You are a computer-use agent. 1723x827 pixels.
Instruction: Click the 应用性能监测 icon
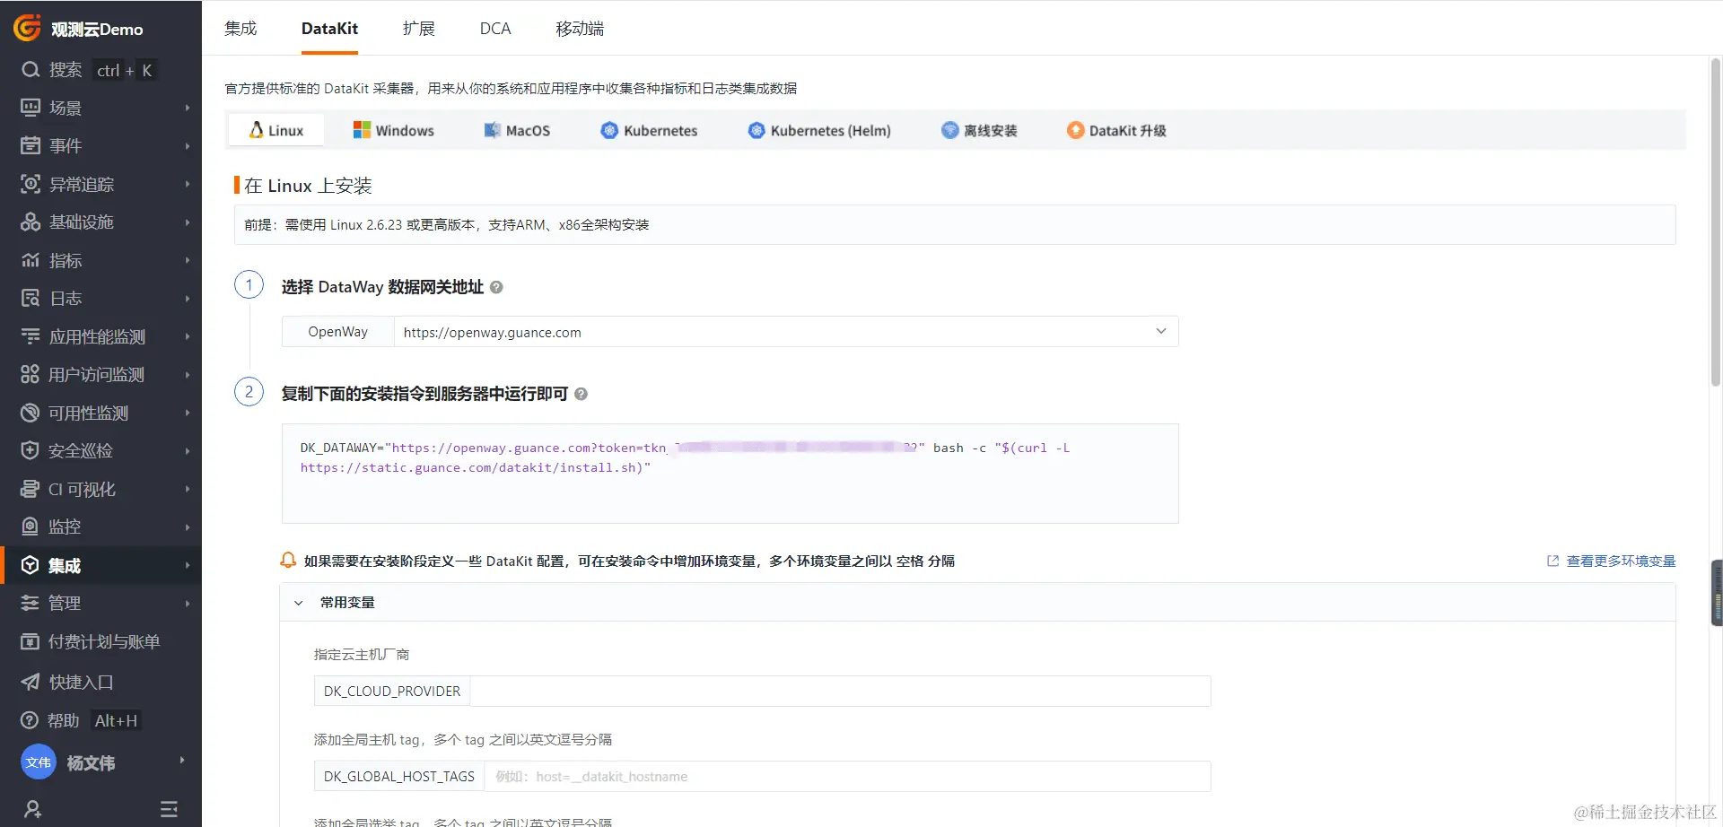point(31,336)
